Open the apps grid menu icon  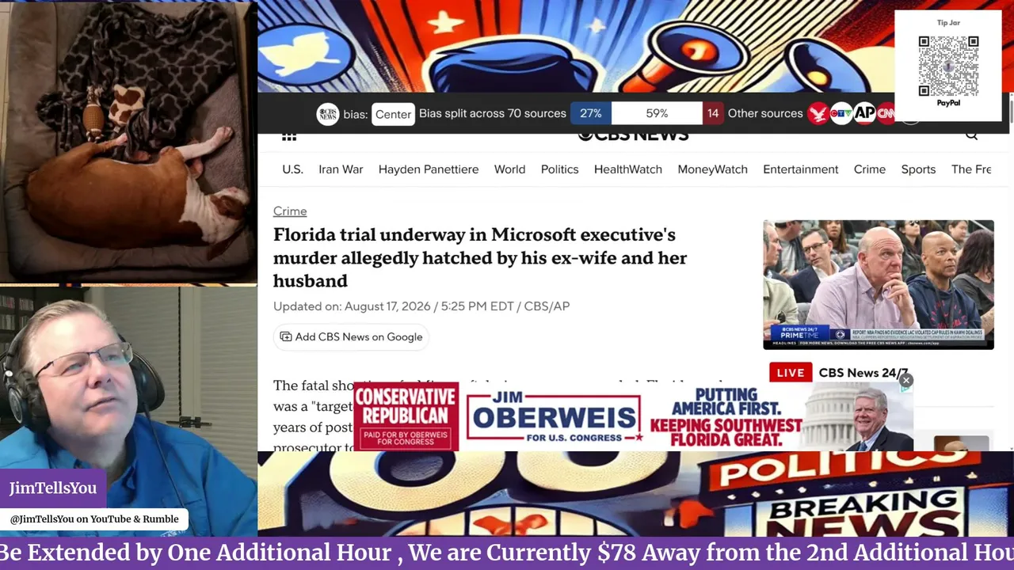[289, 136]
